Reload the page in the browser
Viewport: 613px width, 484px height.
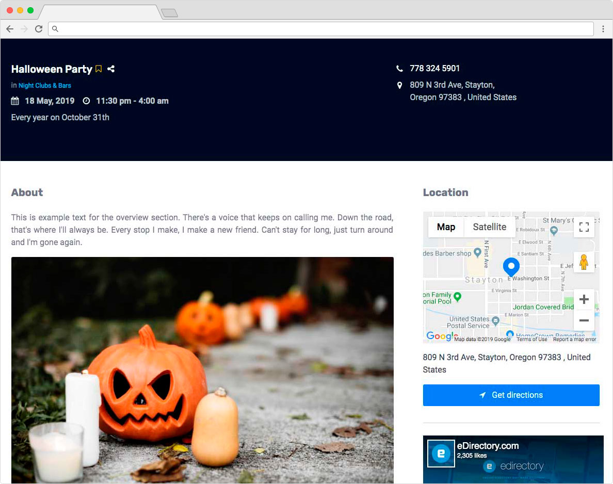(39, 29)
